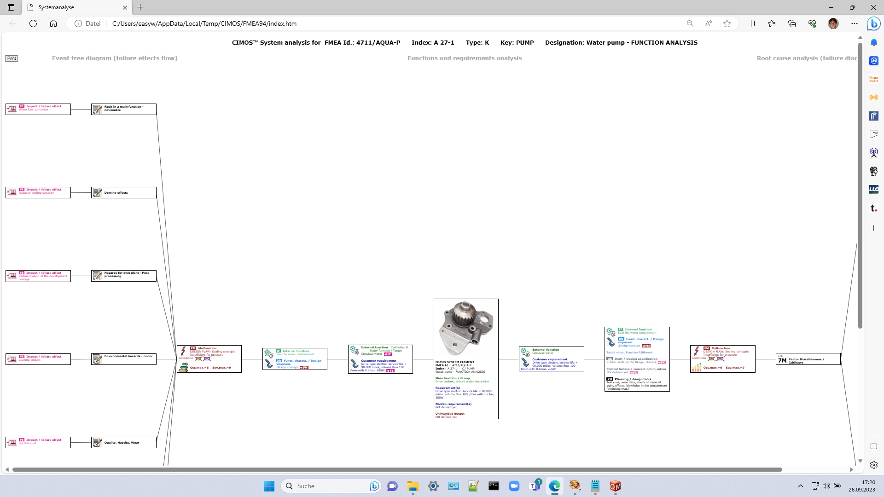Screen dimensions: 884x497
Task: Zoom out using the magnifier icon
Action: tap(690, 23)
